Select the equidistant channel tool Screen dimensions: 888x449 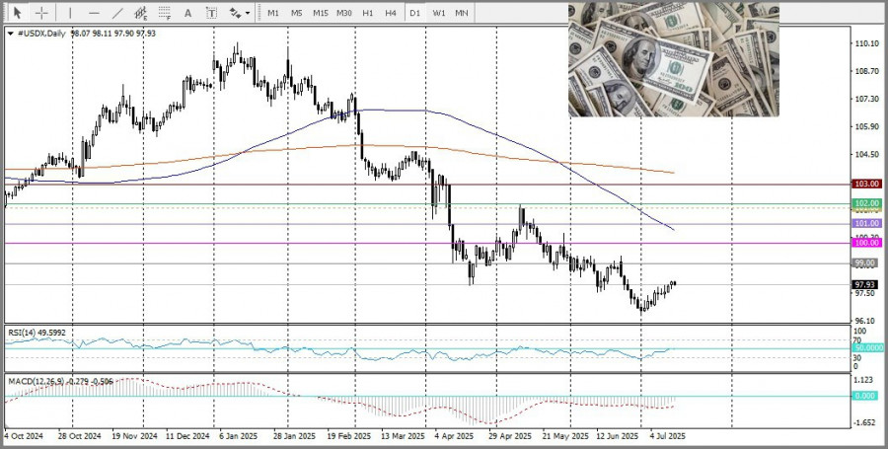click(141, 13)
